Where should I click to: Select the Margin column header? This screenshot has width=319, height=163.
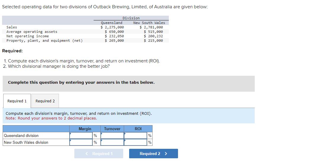pyautogui.click(x=85, y=129)
